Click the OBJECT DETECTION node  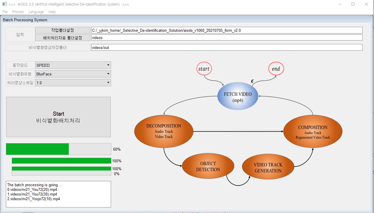click(208, 166)
